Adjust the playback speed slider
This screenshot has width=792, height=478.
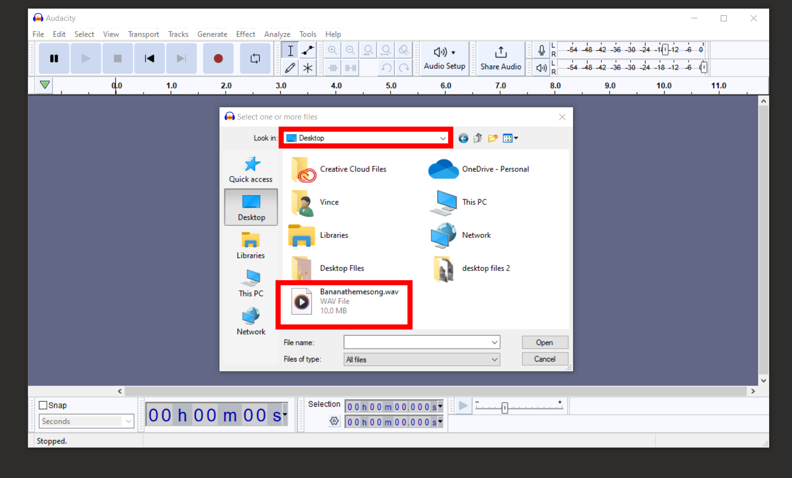[x=504, y=407]
